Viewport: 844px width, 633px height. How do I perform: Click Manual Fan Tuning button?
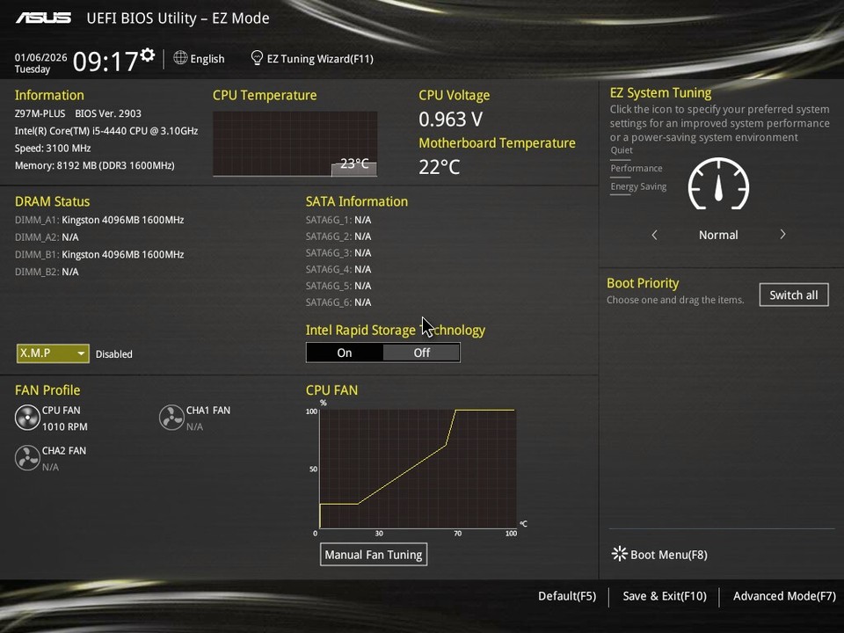click(x=374, y=555)
